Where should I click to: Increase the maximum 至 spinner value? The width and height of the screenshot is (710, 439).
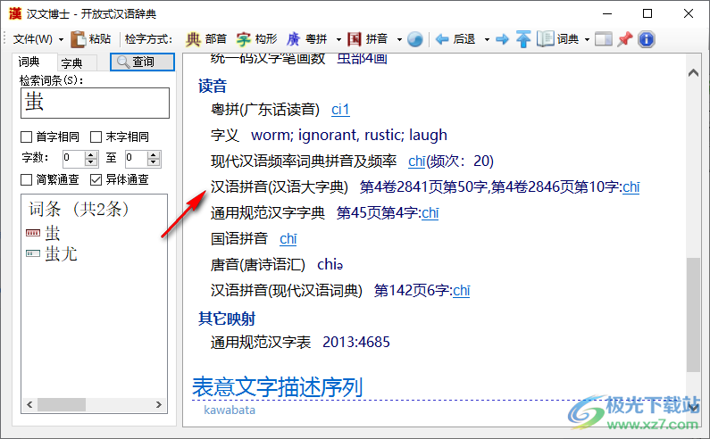(x=154, y=154)
